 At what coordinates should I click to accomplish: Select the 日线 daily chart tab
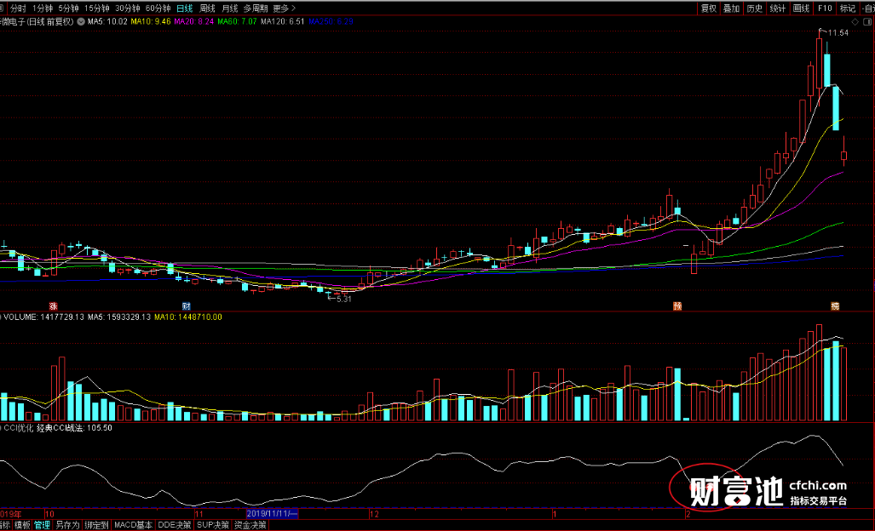pos(184,9)
